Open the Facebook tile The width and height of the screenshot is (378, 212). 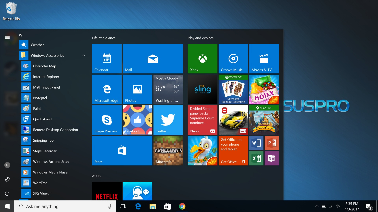coord(137,120)
